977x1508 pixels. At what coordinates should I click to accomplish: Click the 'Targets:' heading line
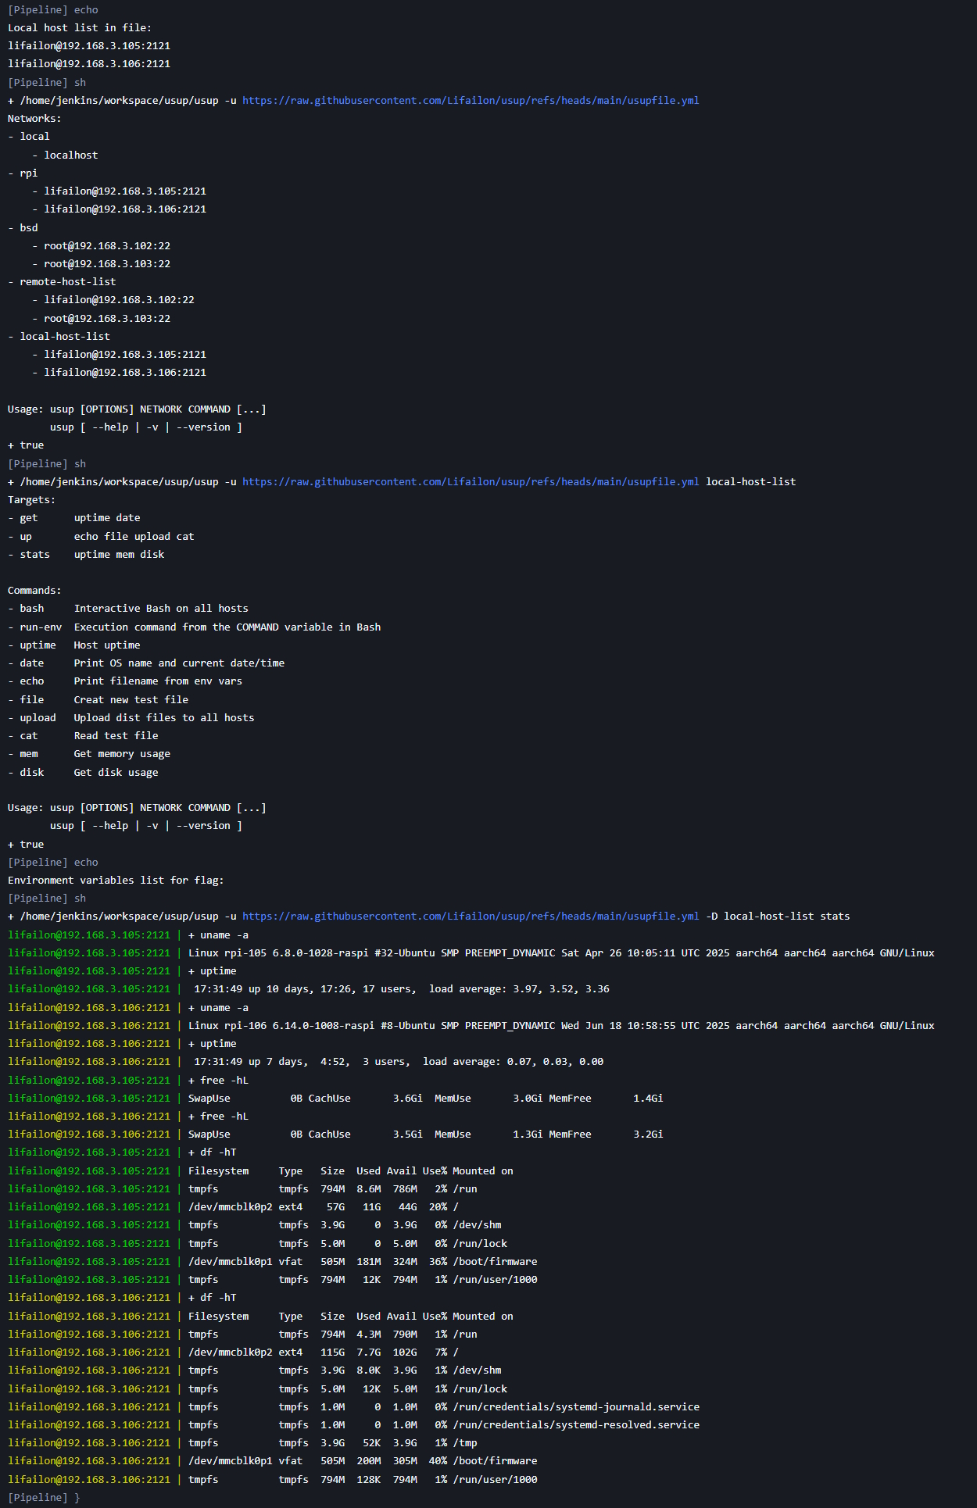tap(32, 499)
